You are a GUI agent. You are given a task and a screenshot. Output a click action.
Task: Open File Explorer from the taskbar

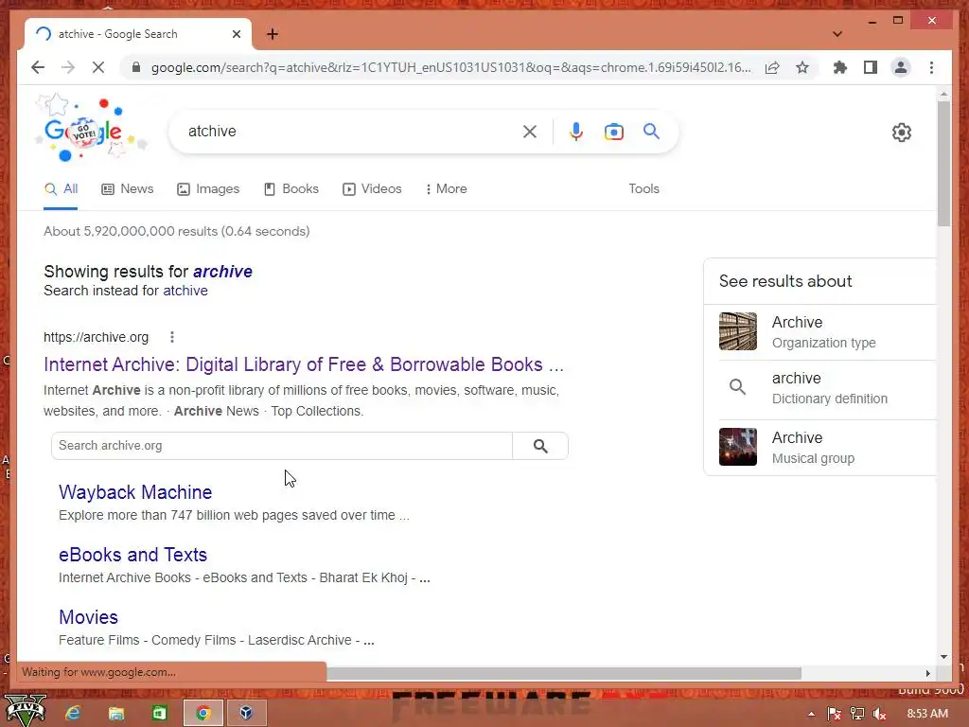coord(116,713)
